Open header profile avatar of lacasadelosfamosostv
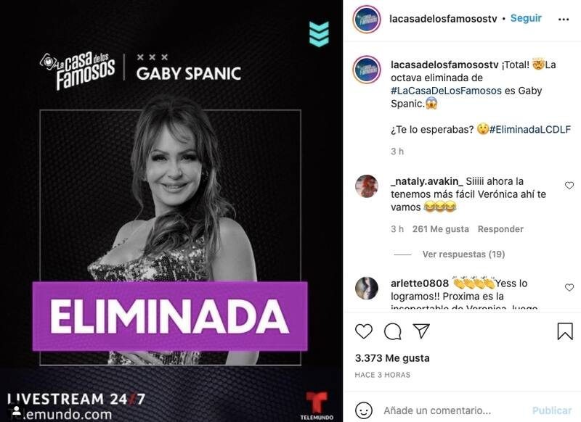The height and width of the screenshot is (422, 581). point(367,20)
